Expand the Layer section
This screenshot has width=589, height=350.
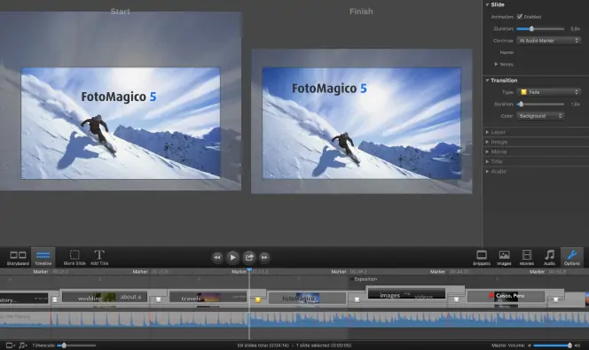(x=487, y=132)
